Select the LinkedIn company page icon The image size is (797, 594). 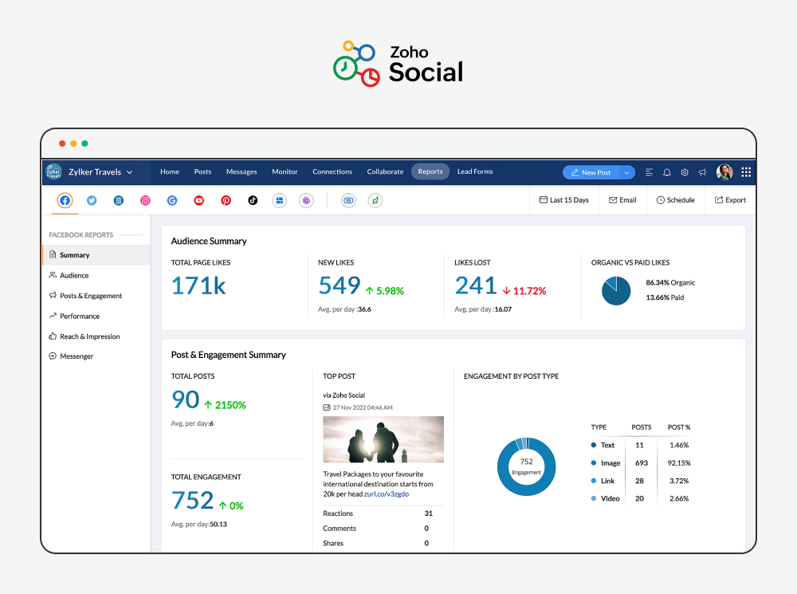pos(119,200)
